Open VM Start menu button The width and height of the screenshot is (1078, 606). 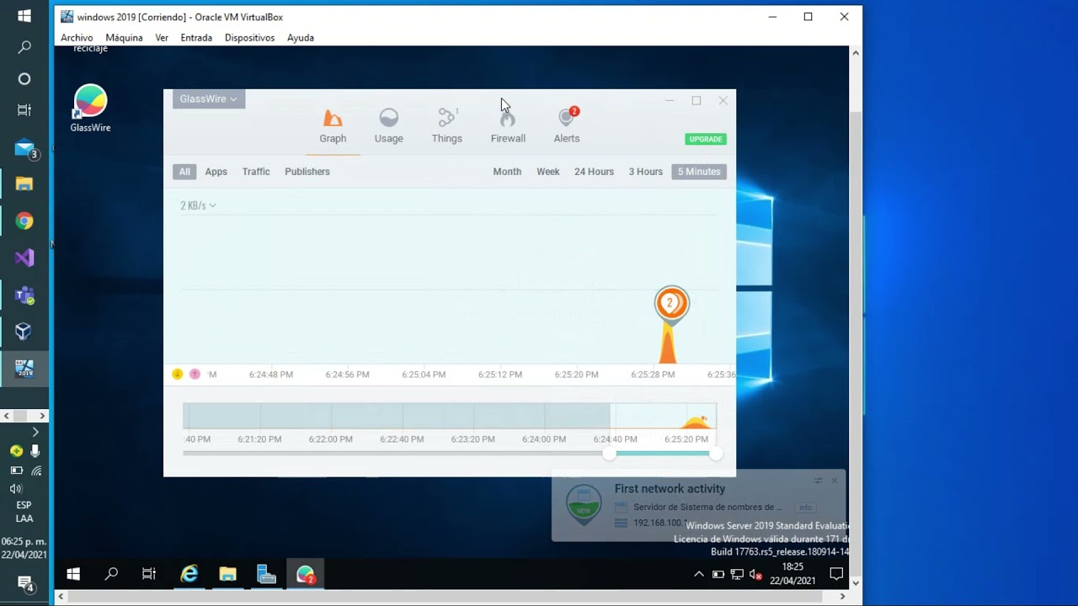pyautogui.click(x=73, y=574)
